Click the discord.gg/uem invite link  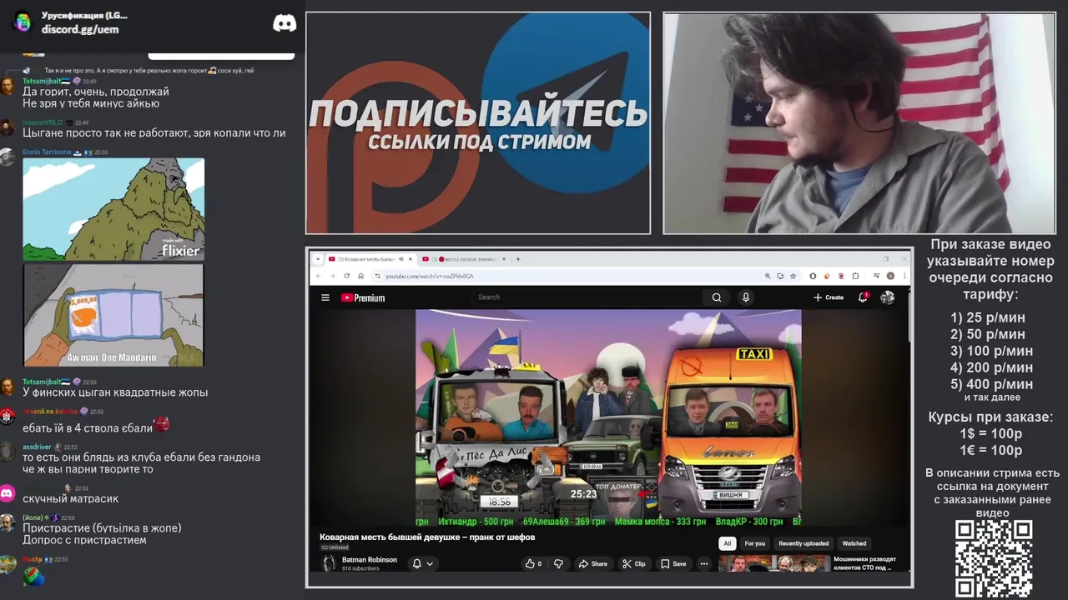(x=80, y=29)
